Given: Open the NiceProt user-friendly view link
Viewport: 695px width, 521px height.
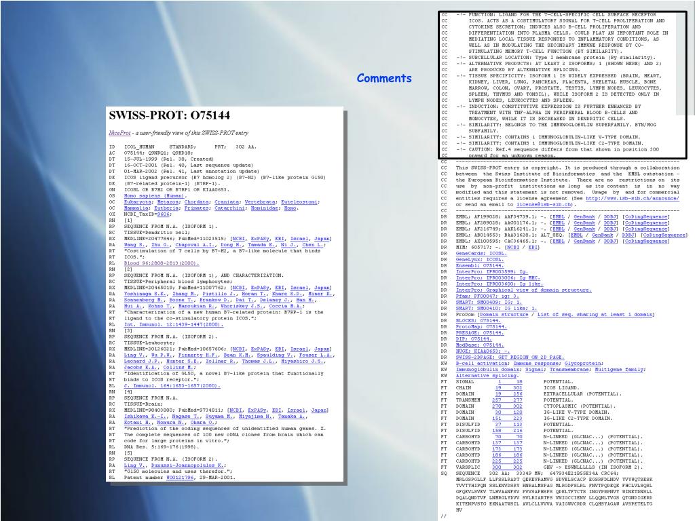Looking at the screenshot, I should coord(119,133).
